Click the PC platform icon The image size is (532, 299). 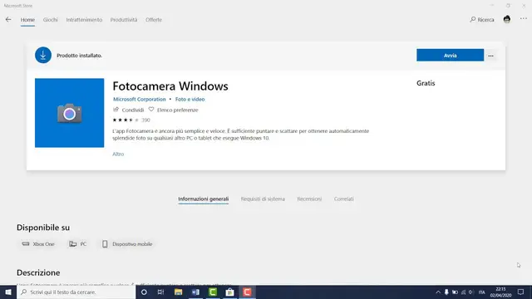[x=72, y=244]
